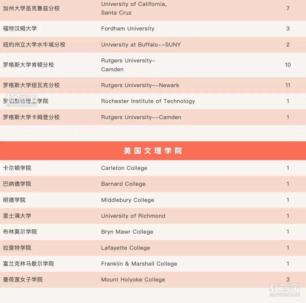Select 罗格斯大学纽瓦克分校 cell
306x303 pixels.
pos(31,85)
